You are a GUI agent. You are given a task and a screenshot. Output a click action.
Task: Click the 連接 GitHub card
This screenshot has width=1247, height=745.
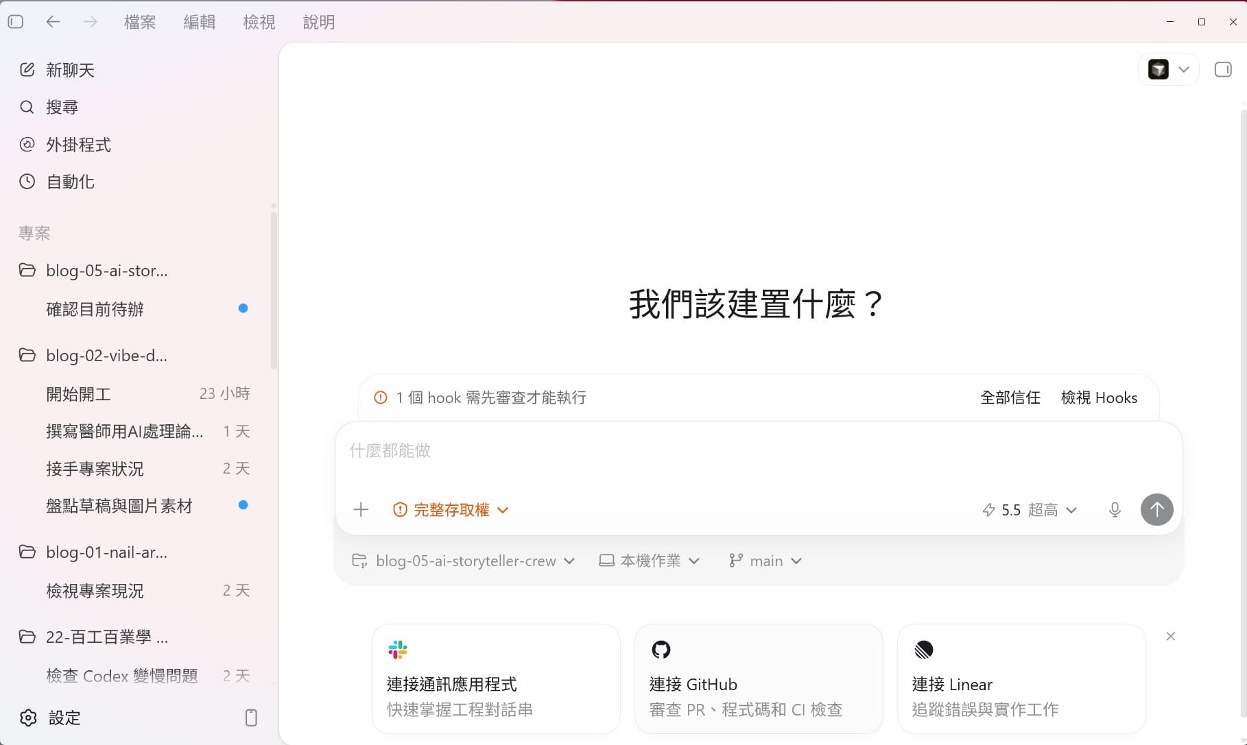point(759,679)
